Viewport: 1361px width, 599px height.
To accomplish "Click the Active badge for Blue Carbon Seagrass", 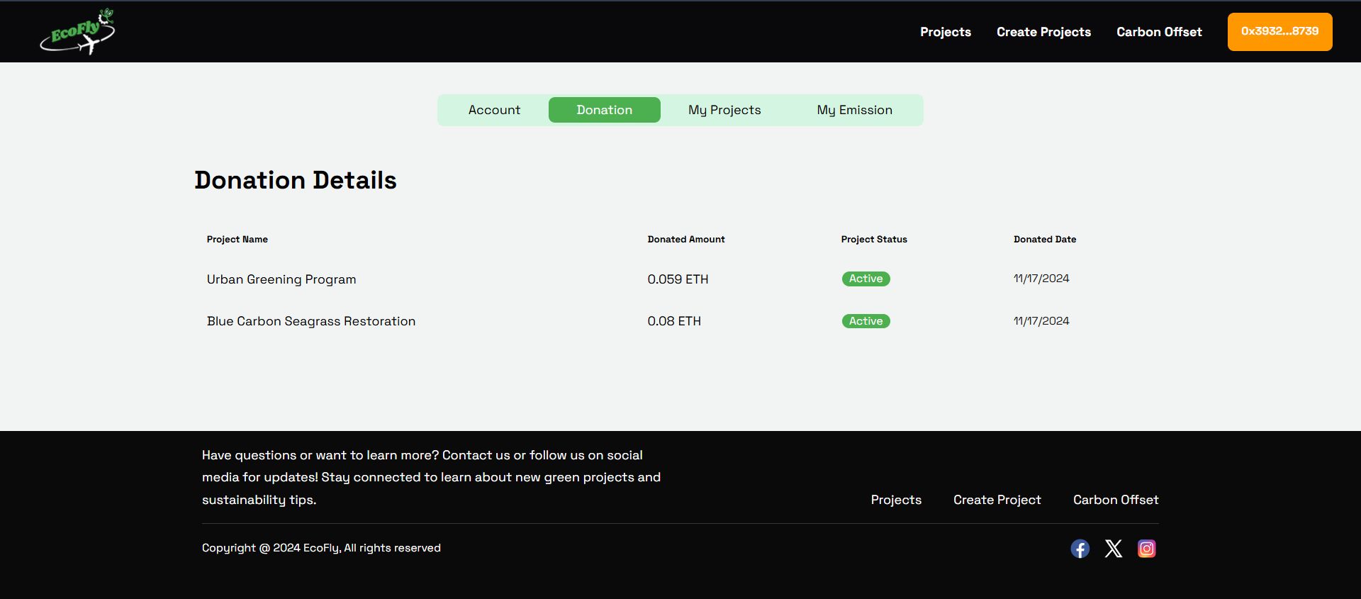I will (x=866, y=321).
